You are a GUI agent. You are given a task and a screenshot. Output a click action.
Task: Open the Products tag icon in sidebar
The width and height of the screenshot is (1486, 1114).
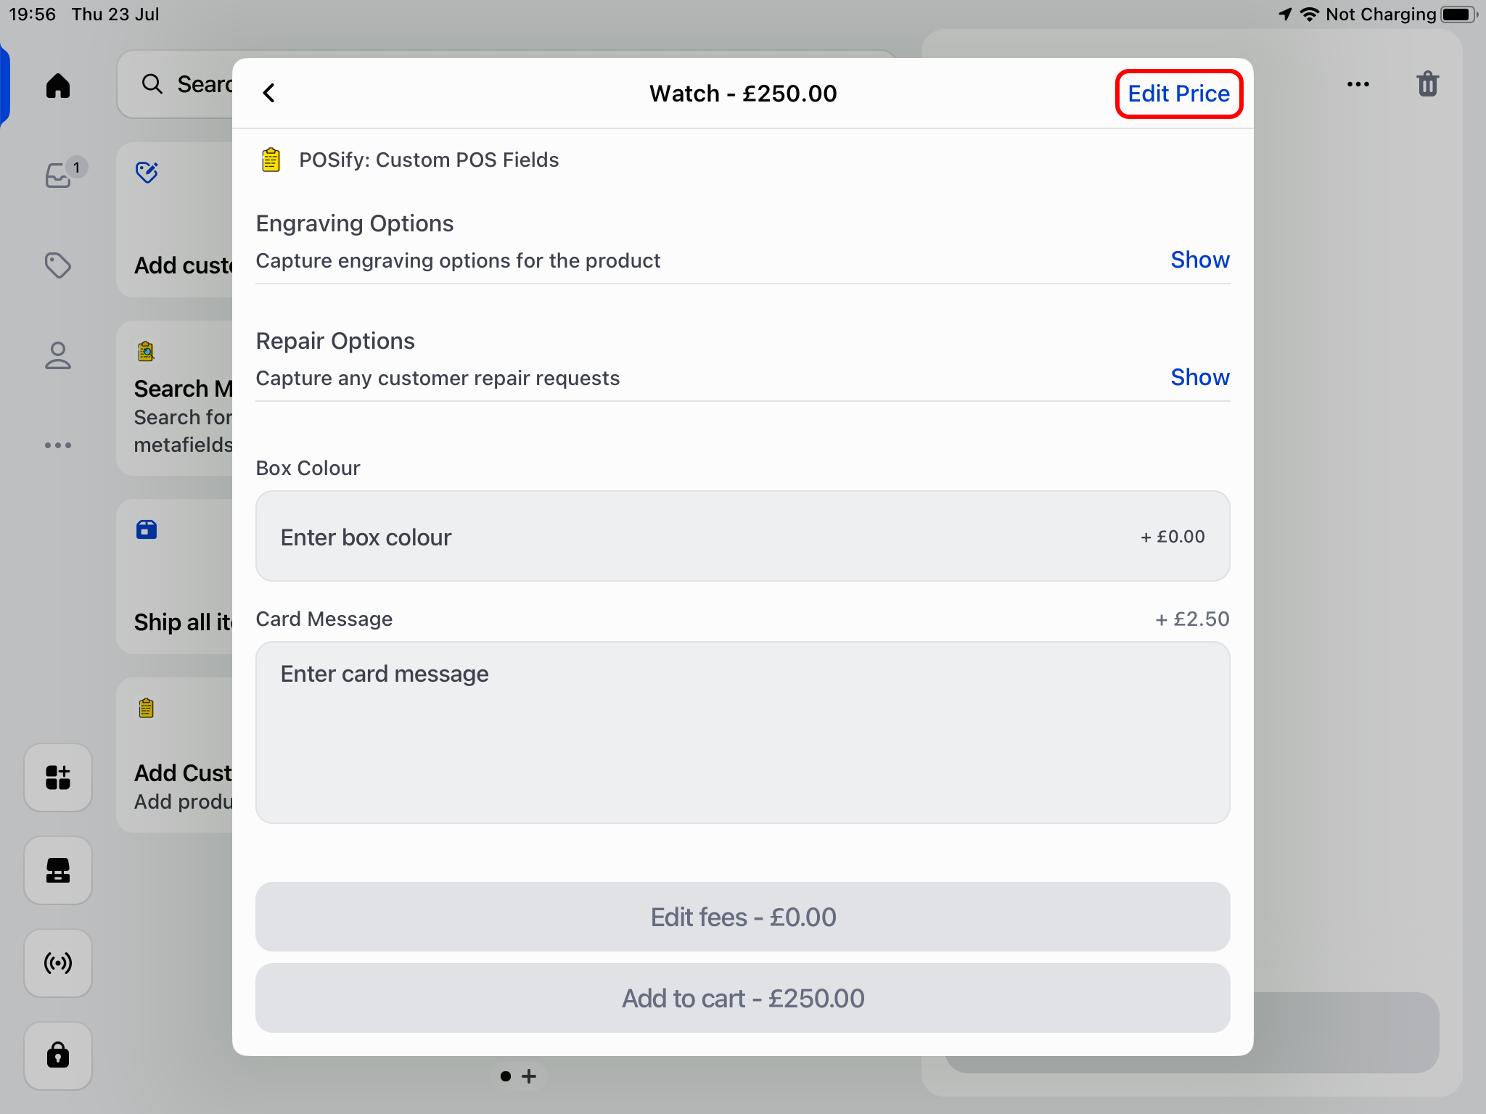[58, 265]
